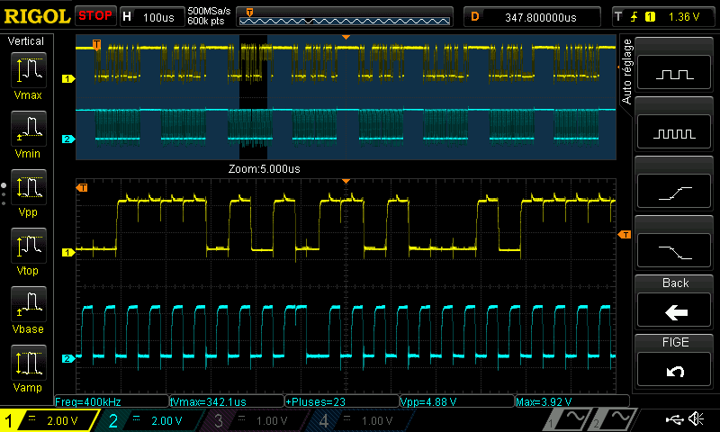
Task: Click channel 2 marker in overview
Action: (68, 139)
